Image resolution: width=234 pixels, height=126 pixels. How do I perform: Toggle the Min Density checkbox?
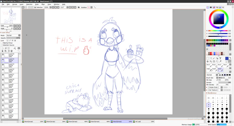pyautogui.click(x=217, y=85)
